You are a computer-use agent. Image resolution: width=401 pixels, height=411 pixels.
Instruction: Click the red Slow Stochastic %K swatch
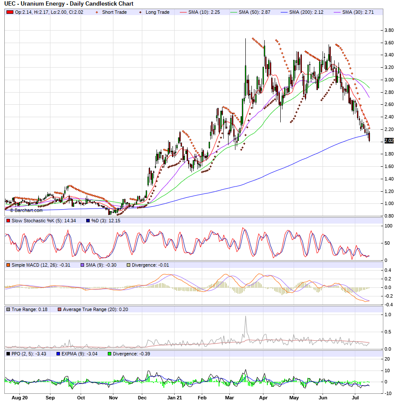click(8, 221)
